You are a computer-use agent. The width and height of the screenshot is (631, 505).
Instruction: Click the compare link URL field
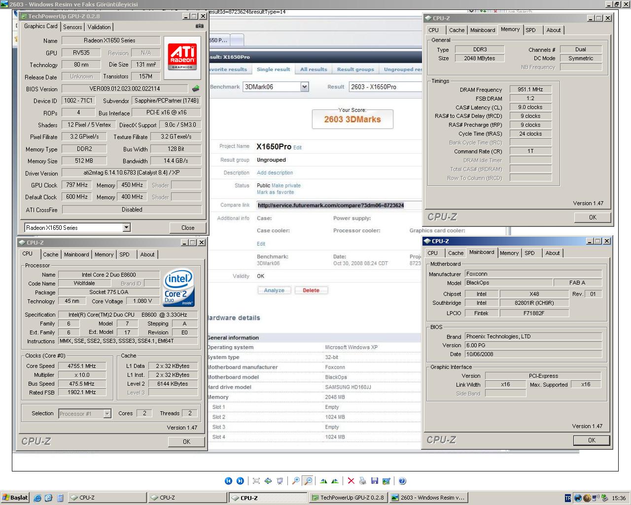[339, 205]
